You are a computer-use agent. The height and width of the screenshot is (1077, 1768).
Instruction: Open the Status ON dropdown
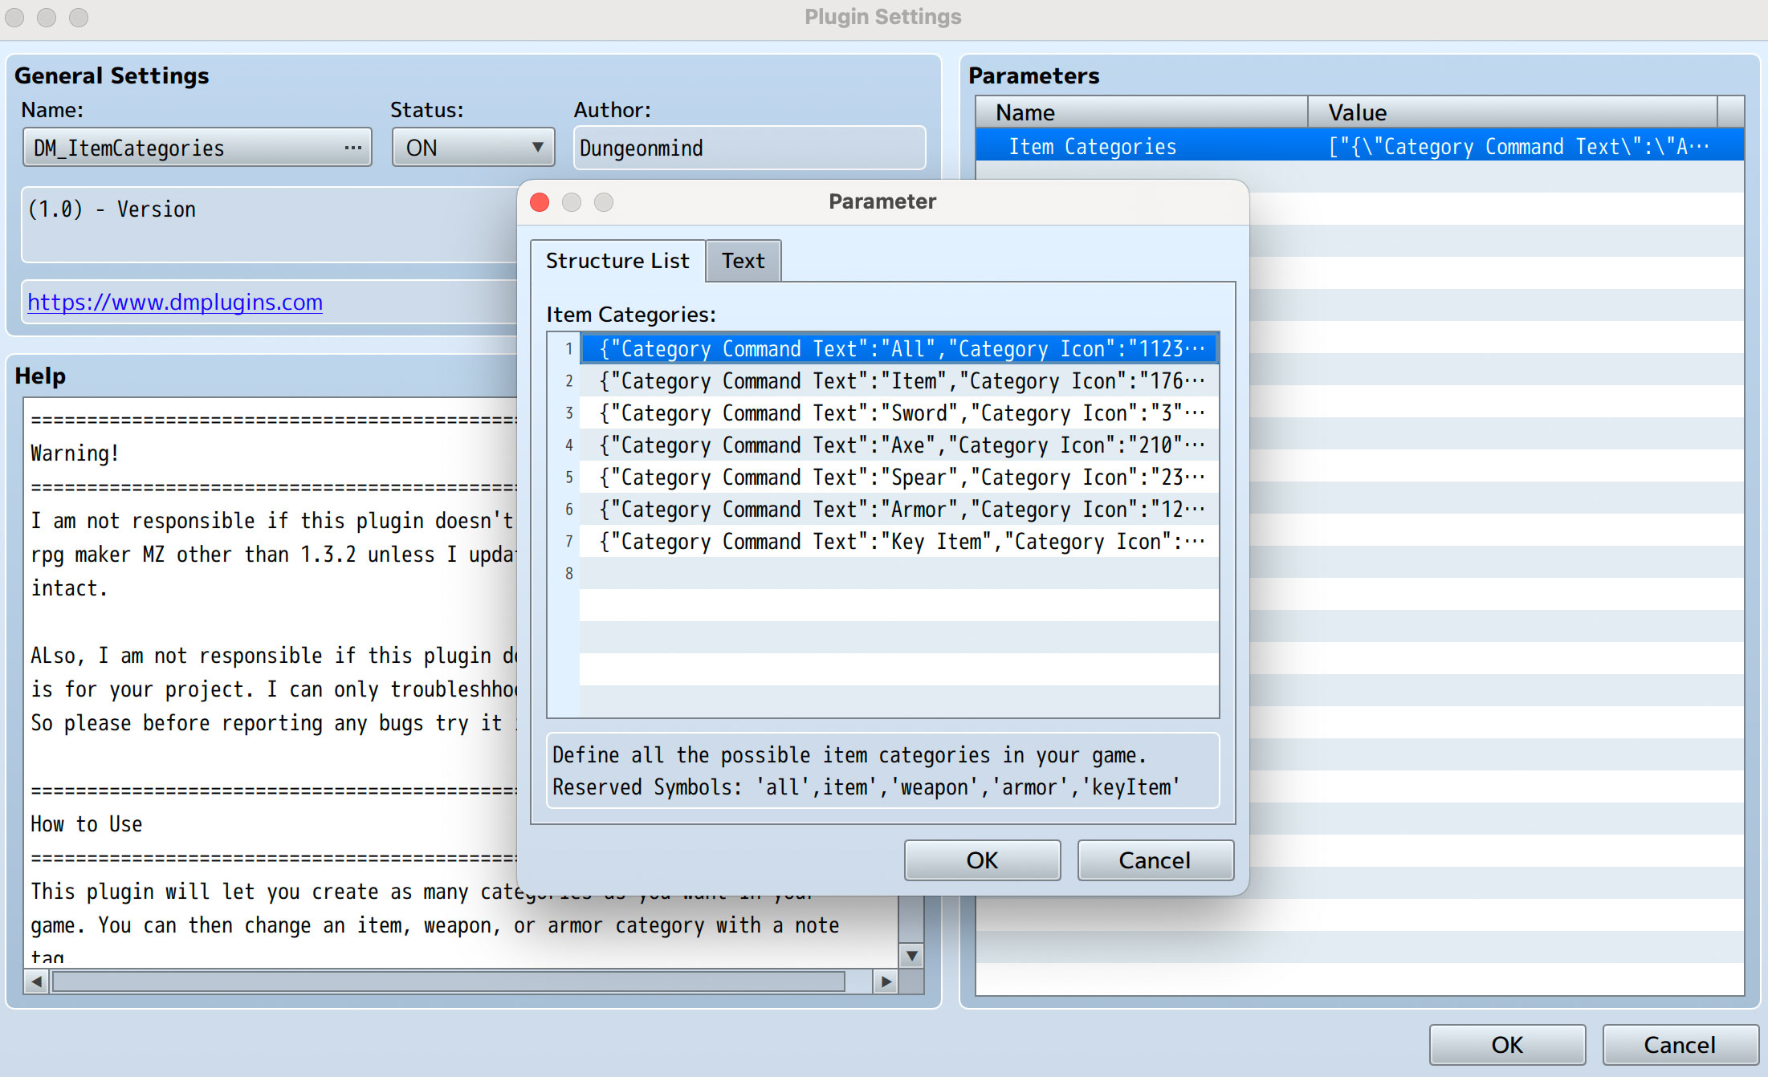[x=473, y=148]
